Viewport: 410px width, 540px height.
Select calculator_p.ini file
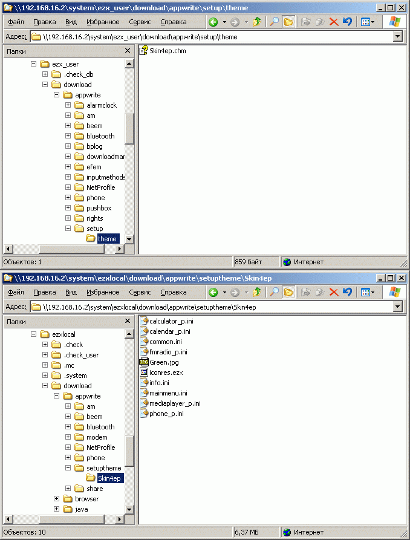click(166, 321)
